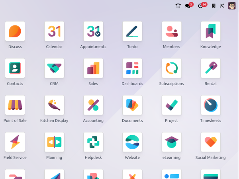
Task: Open the Social Marketing app
Action: (x=210, y=142)
